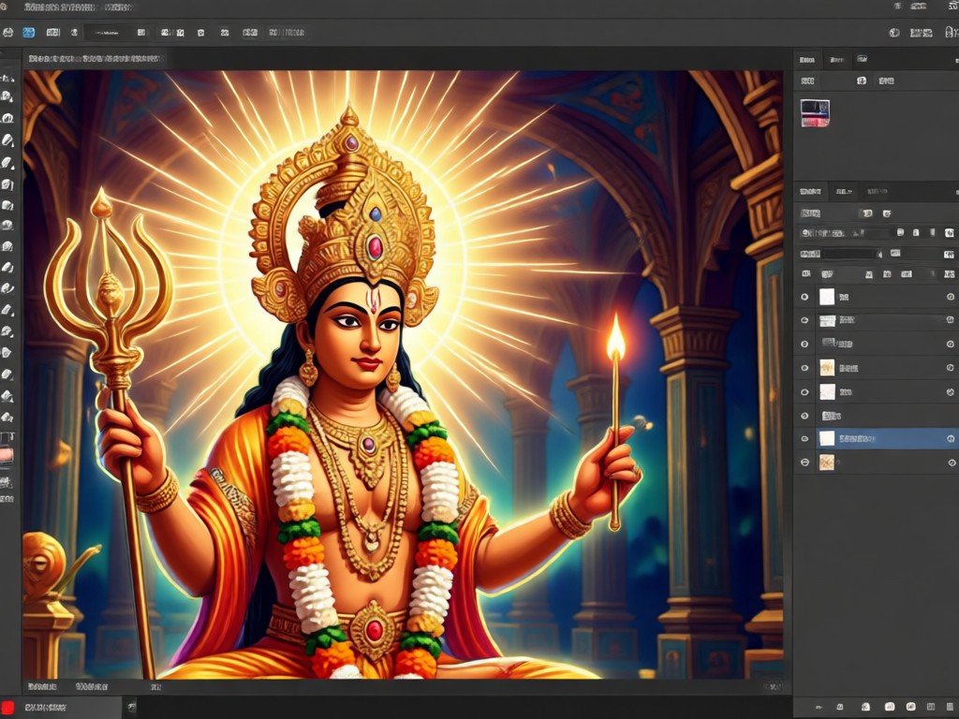Switch to the third tab of the upper-right panel

(x=862, y=59)
